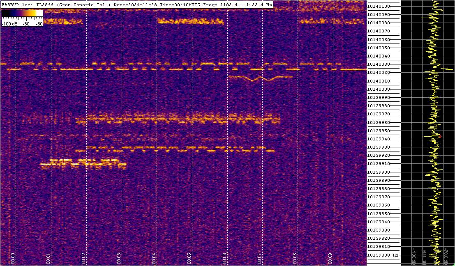The image size is (455, 266).
Task: Click the 10140100 frequency label
Action: tap(379, 7)
